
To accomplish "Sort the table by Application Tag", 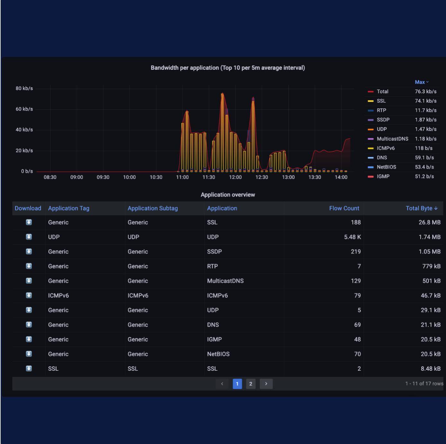I will pos(68,208).
